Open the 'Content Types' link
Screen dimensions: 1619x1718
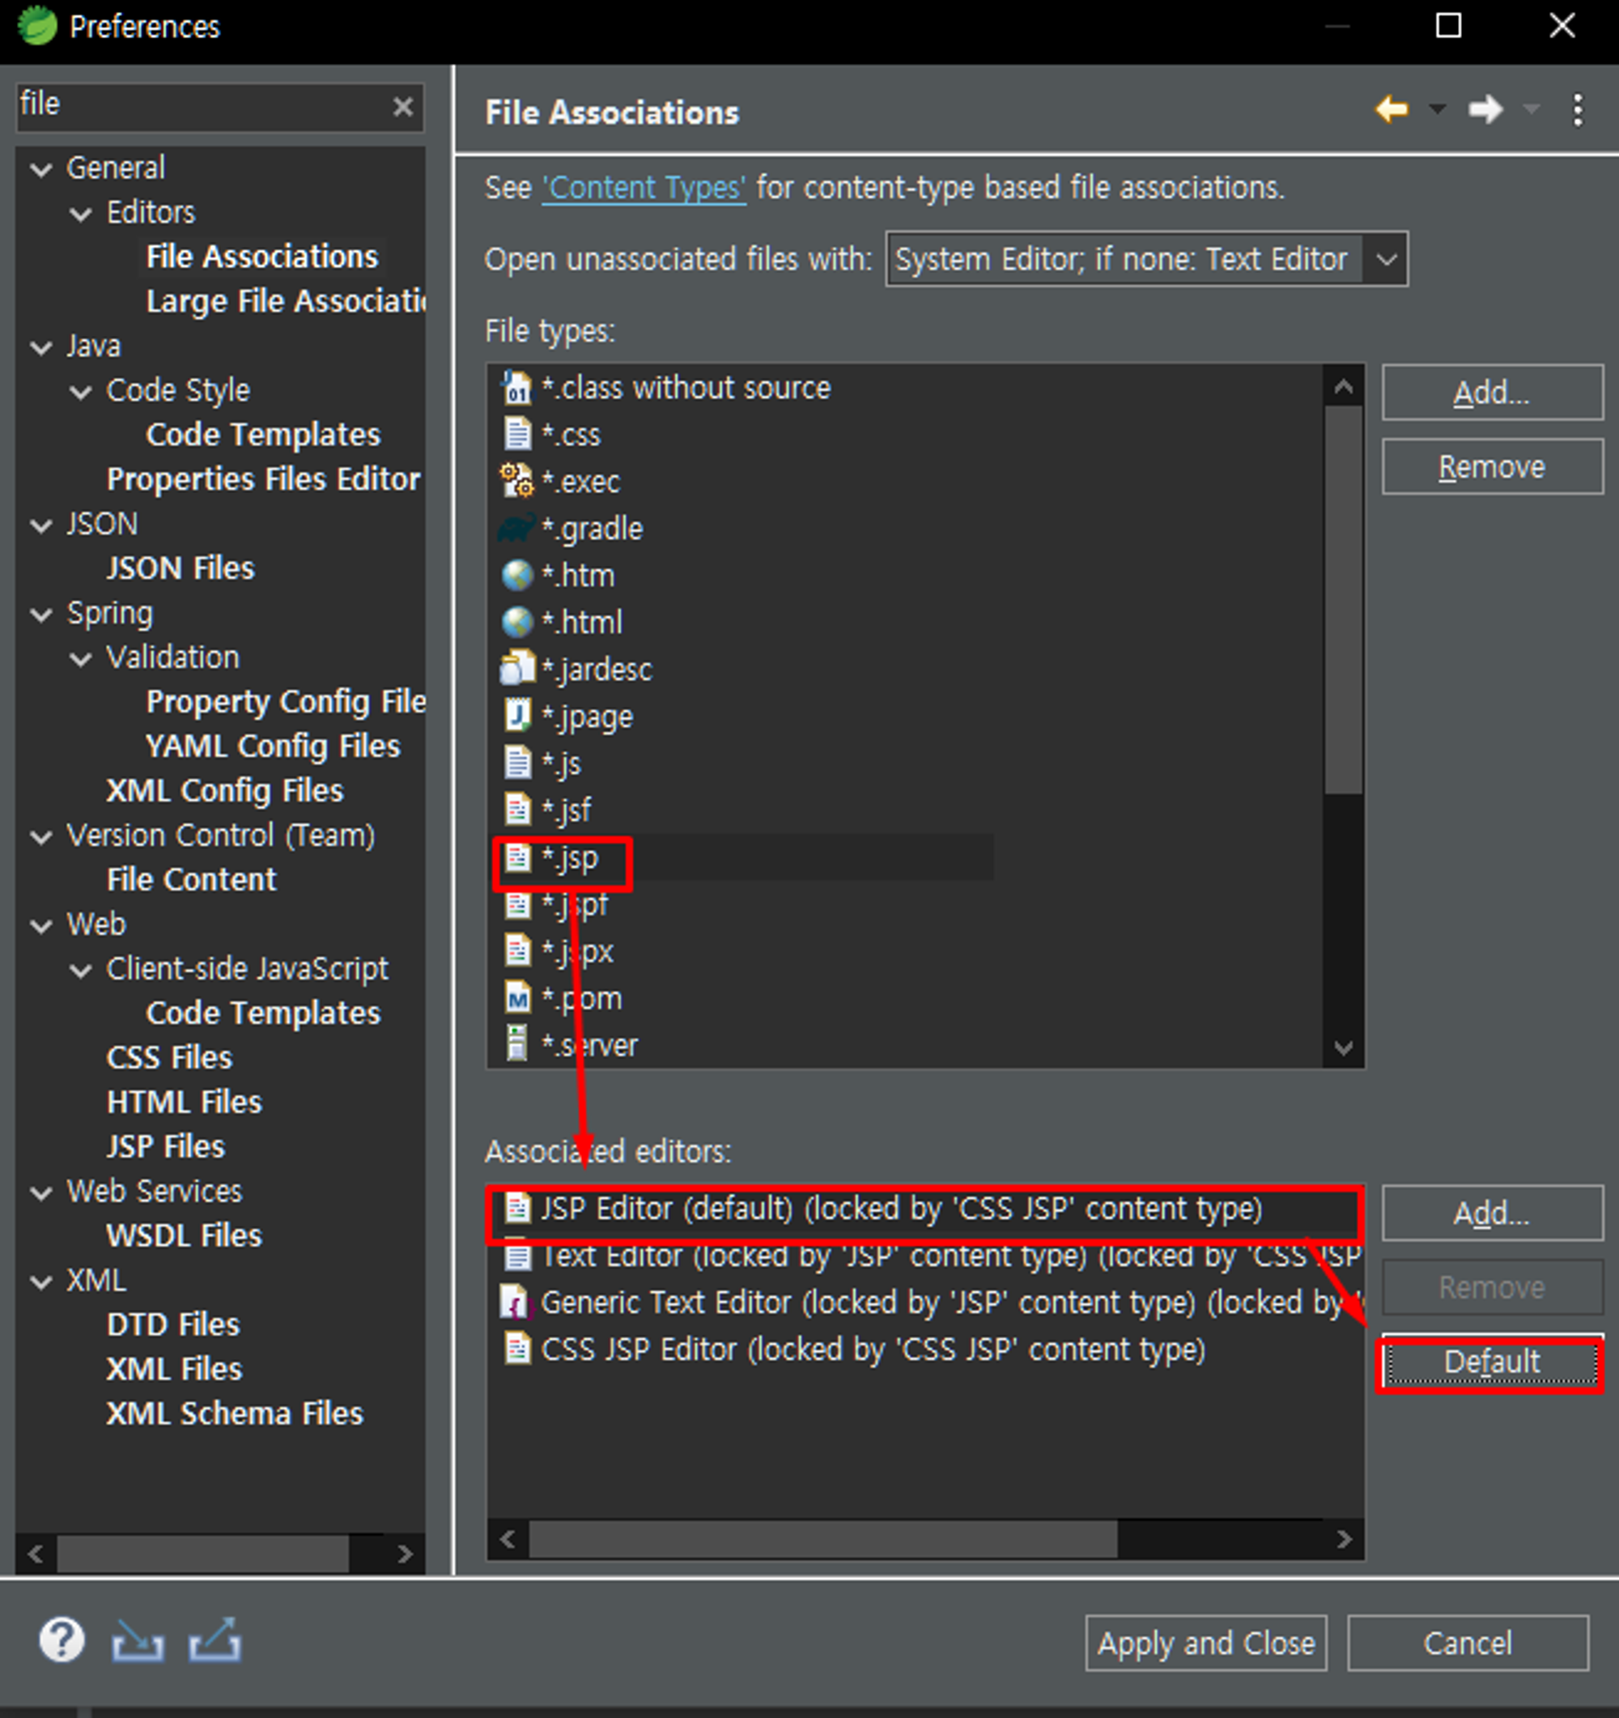pyautogui.click(x=644, y=188)
